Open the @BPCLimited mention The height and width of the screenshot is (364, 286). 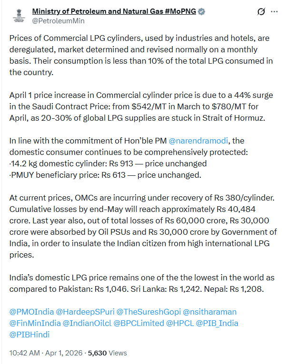140,323
